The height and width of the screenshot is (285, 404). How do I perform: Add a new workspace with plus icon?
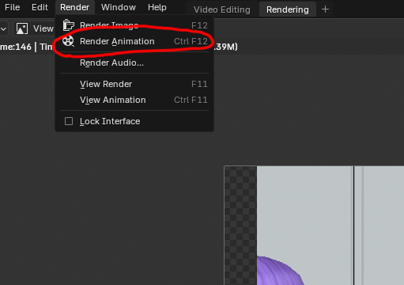(x=325, y=9)
